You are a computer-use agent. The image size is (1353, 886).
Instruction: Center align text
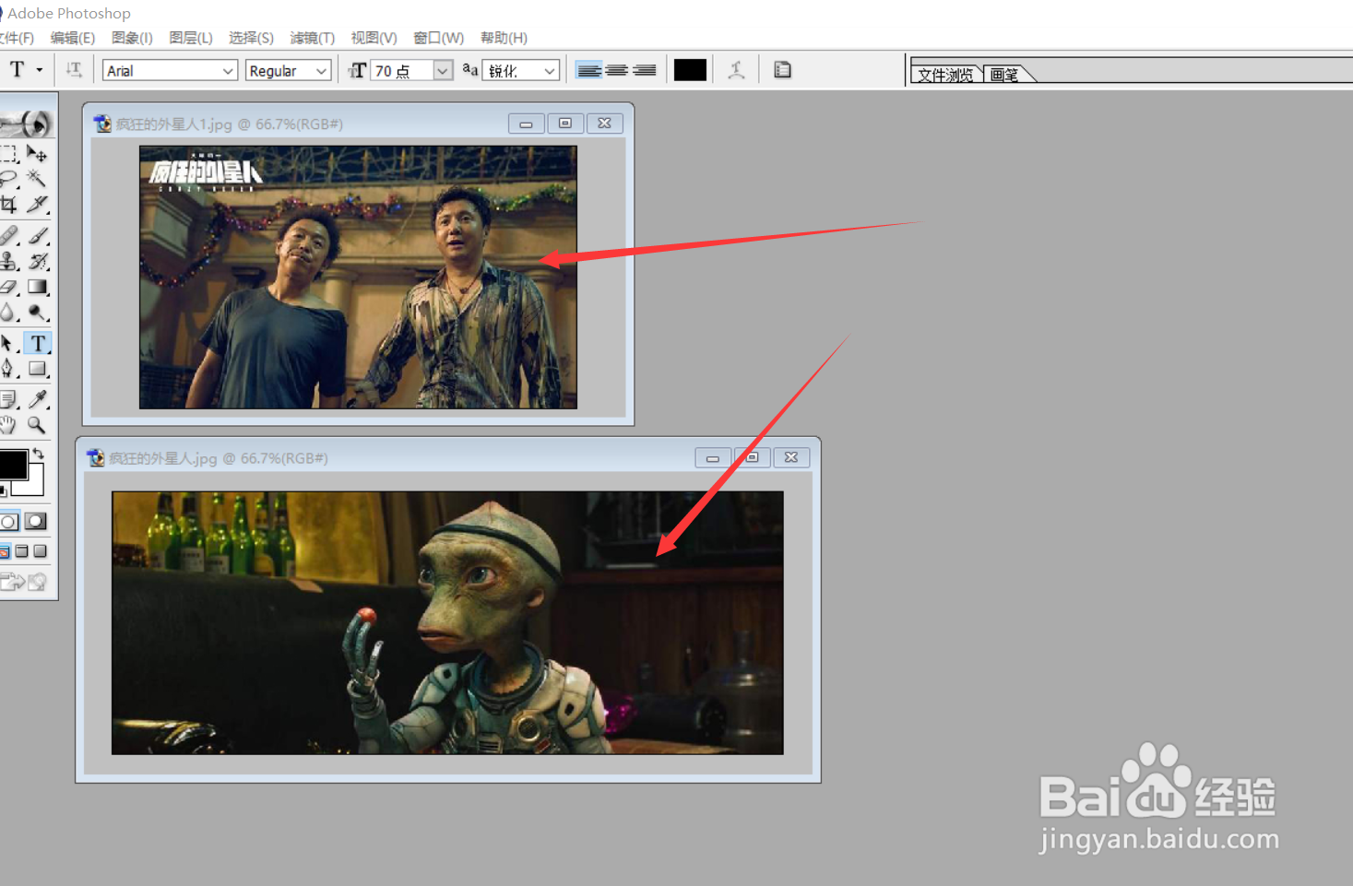click(x=617, y=70)
